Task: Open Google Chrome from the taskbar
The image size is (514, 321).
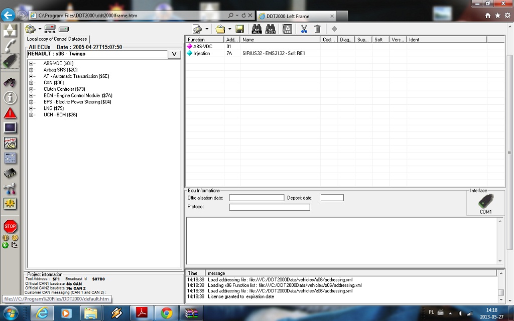Action: tap(166, 313)
